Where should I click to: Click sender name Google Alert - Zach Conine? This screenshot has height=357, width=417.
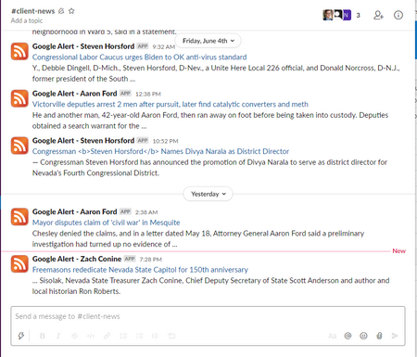pos(77,259)
